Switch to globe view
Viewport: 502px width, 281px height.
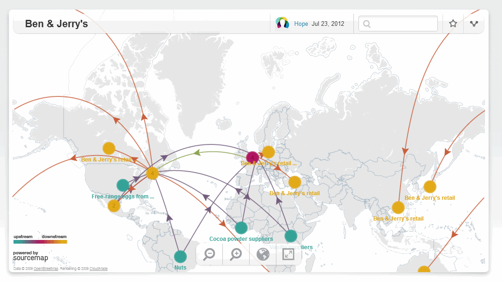pos(263,254)
